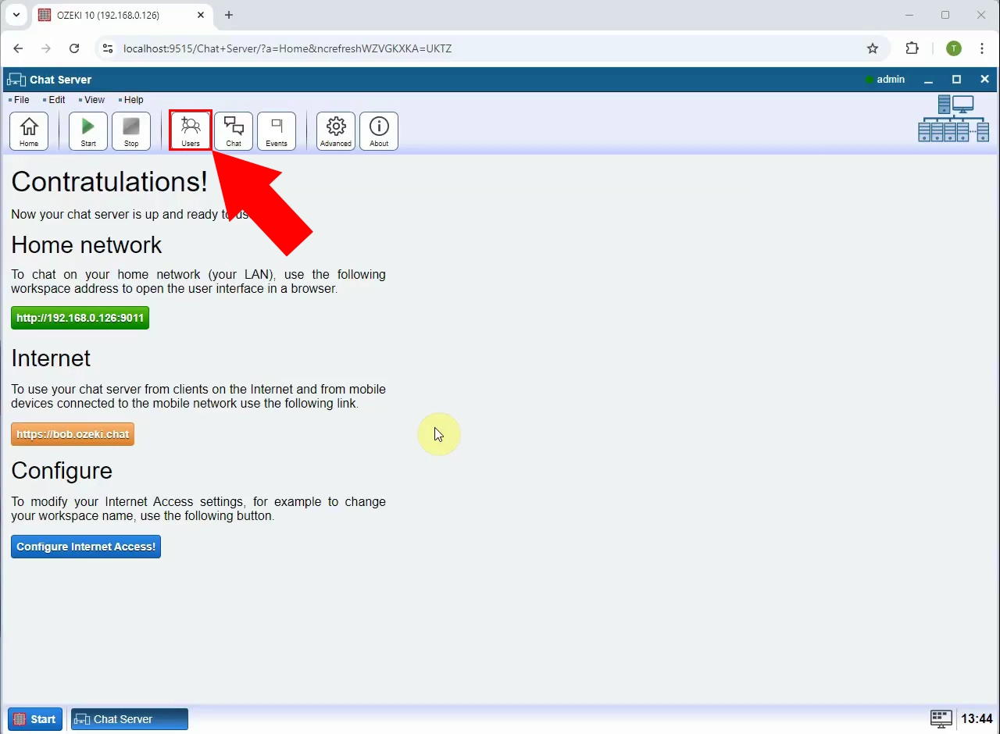This screenshot has width=1000, height=734.
Task: Go back in the browser
Action: tap(18, 48)
